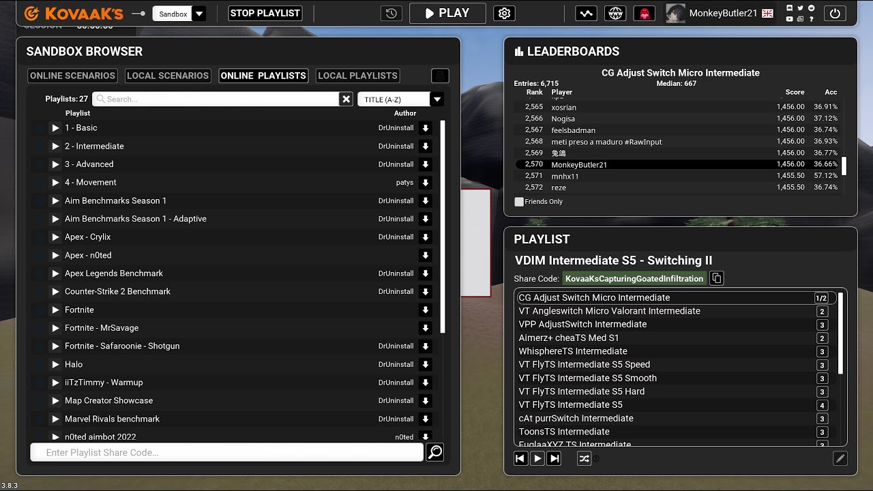Open the settings gear
Viewport: 873px width, 491px height.
click(x=504, y=14)
